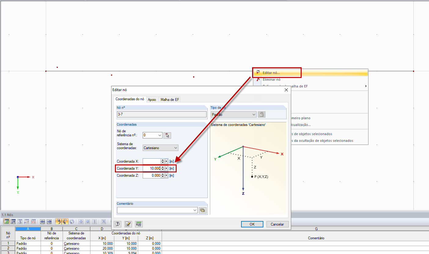Click the arrow button beside Coordenada X spinner
429x254 pixels.
(x=167, y=161)
